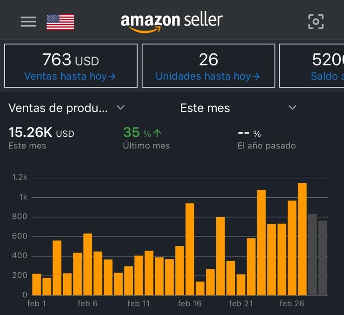Tap the tallest orange bar near feb 27
This screenshot has width=344, height=315.
point(302,239)
